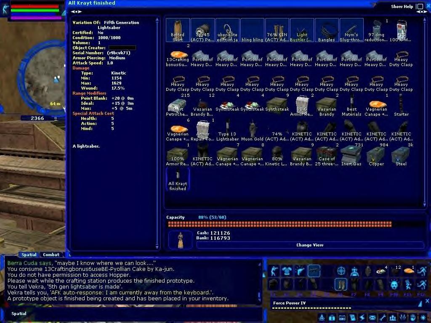The width and height of the screenshot is (431, 323).
Task: Select the All Krayt finished lightsaber
Action: [x=178, y=179]
